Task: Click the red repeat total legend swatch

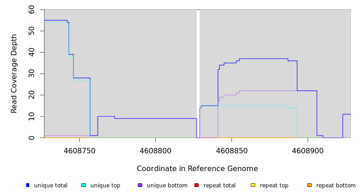Action: pos(196,185)
